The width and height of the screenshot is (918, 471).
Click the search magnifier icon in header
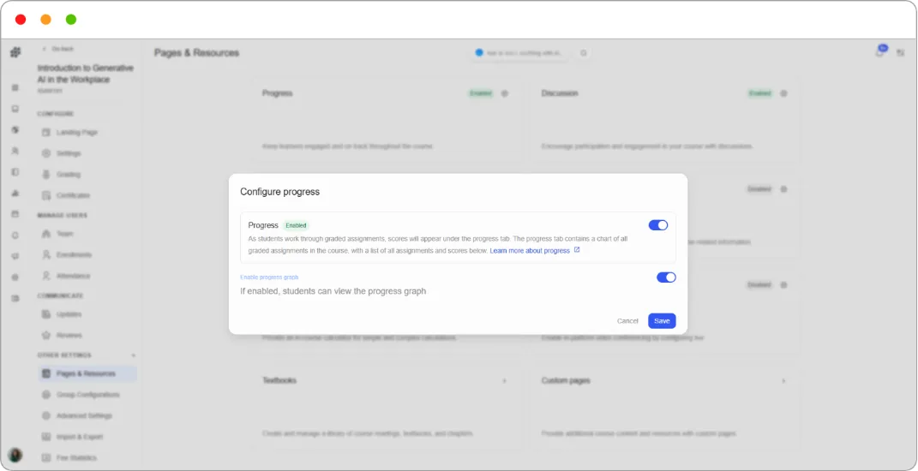[583, 52]
